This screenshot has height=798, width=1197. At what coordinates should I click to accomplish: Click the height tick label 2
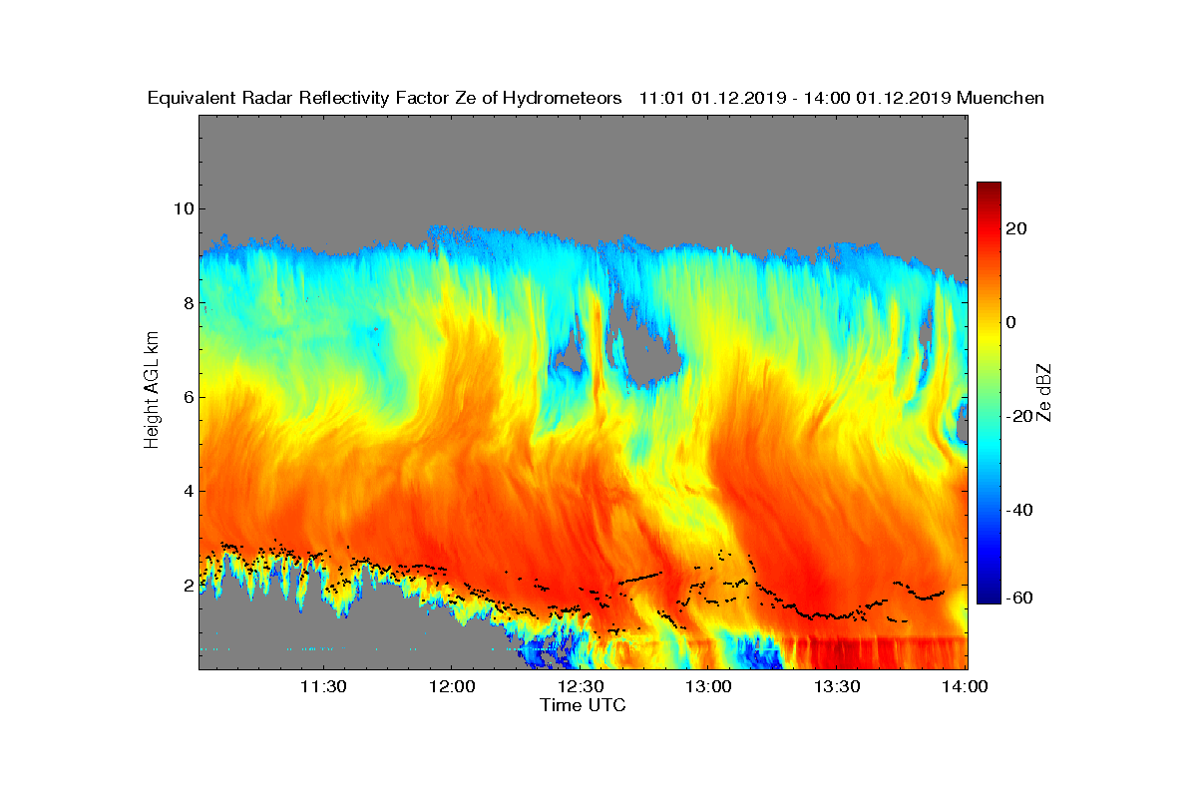pyautogui.click(x=187, y=586)
